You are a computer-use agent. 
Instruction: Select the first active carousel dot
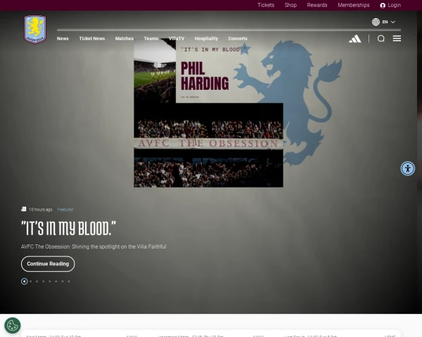(x=24, y=282)
